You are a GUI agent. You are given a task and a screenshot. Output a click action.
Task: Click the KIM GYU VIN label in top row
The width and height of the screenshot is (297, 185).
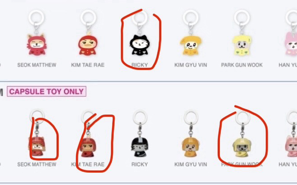[x=191, y=65]
